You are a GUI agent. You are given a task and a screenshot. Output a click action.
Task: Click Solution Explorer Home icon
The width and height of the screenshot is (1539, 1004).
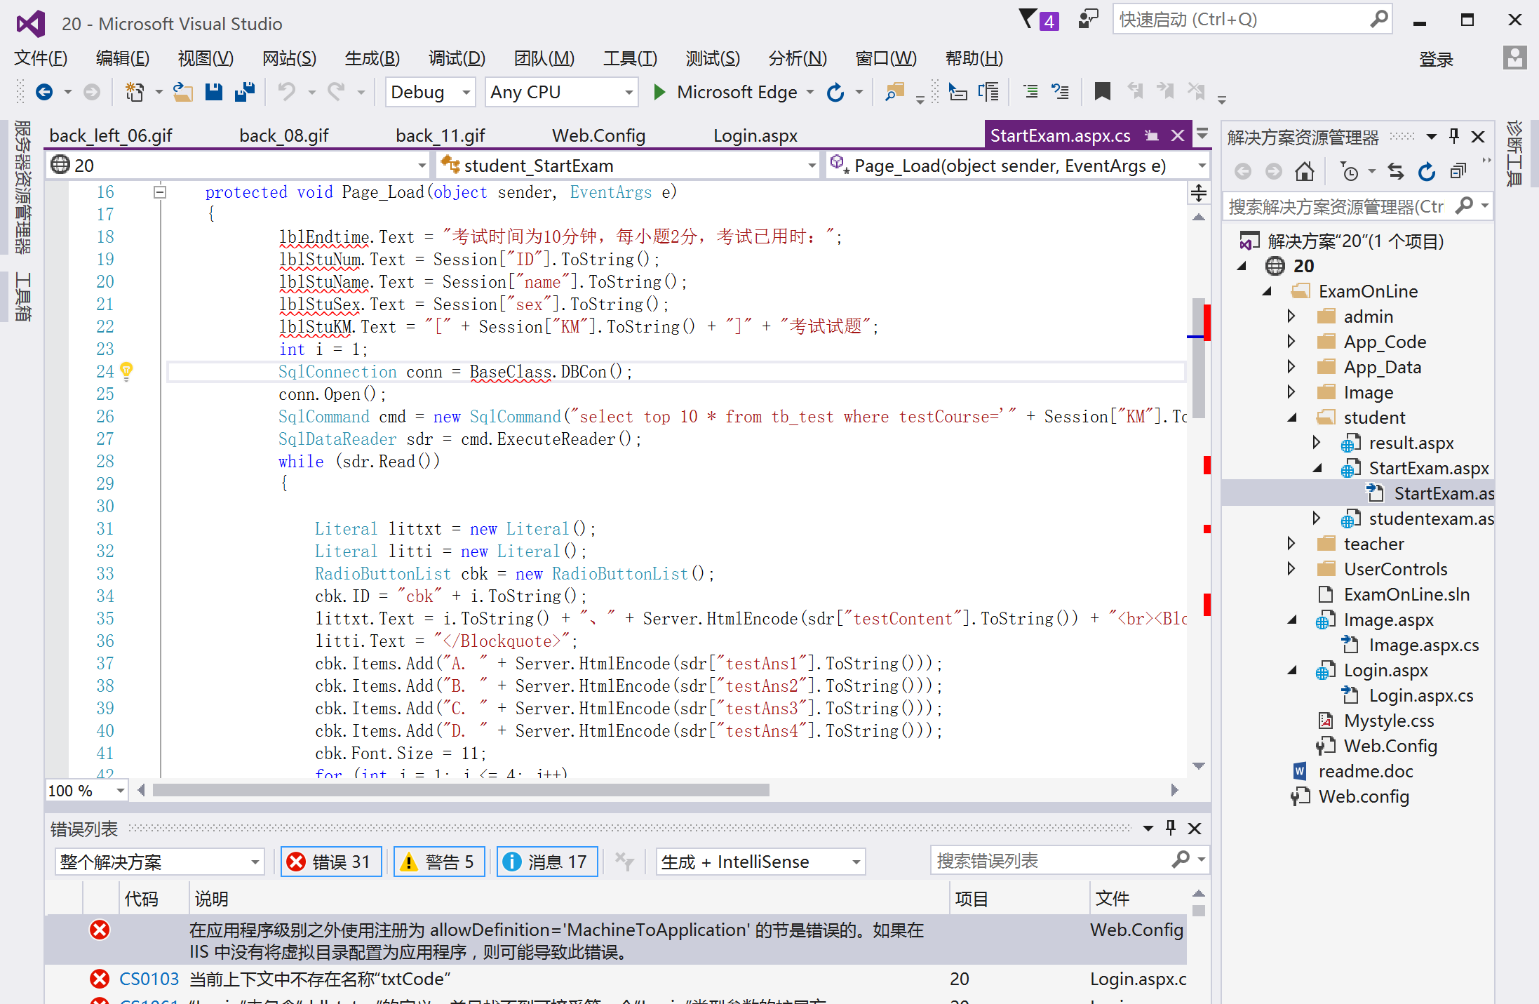1304,171
